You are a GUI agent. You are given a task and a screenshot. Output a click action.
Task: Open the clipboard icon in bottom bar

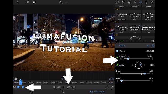coord(107,87)
